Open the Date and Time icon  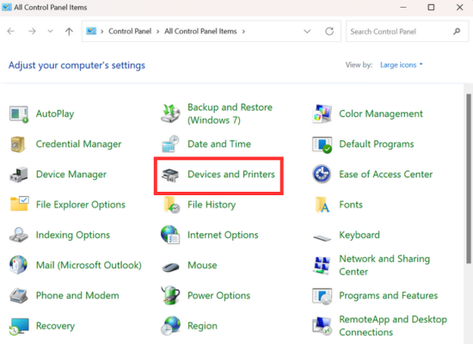pyautogui.click(x=170, y=144)
